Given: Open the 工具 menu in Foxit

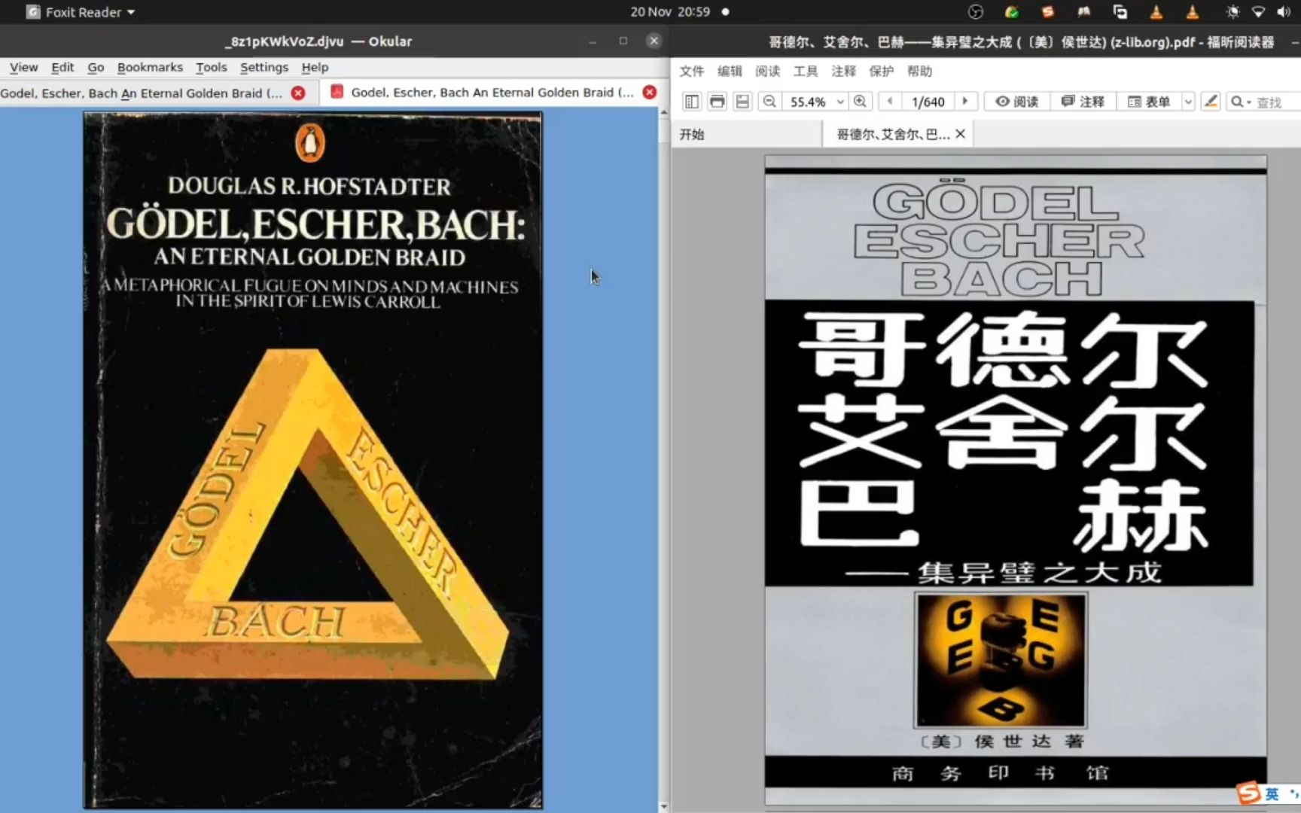Looking at the screenshot, I should (x=806, y=71).
